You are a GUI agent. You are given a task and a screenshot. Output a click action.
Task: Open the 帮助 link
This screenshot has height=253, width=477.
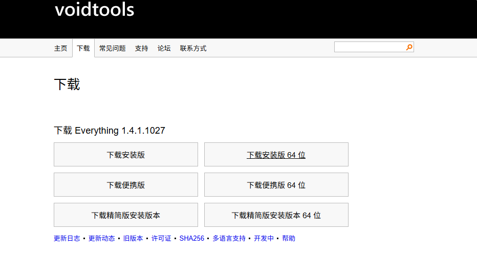point(289,238)
